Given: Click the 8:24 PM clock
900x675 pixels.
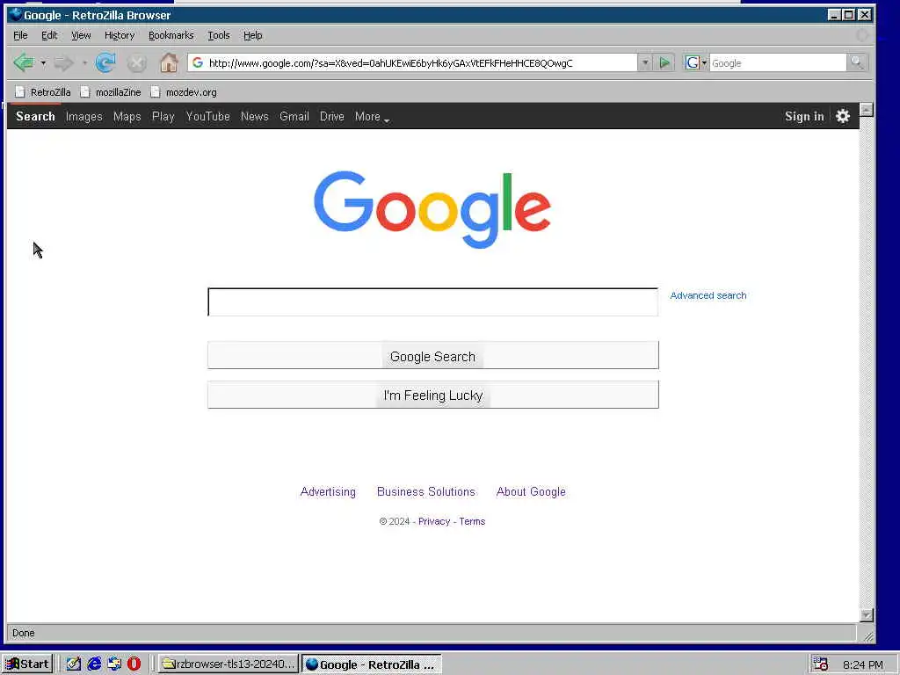Looking at the screenshot, I should click(863, 664).
